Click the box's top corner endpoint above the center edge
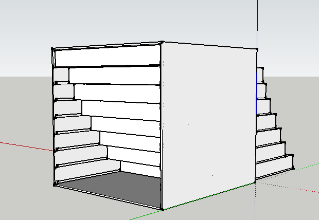The image size is (319, 220). tap(162, 42)
